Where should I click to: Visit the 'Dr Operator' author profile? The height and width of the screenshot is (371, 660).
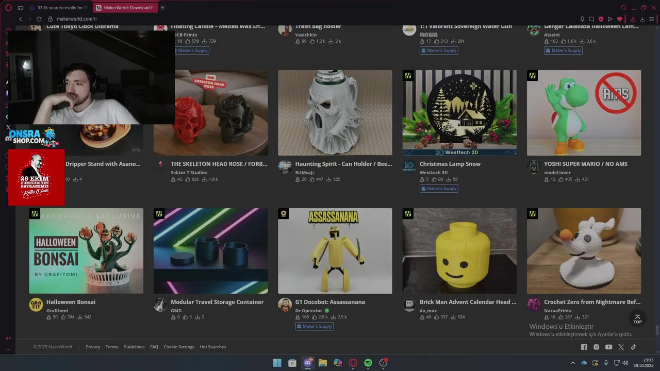click(x=308, y=311)
